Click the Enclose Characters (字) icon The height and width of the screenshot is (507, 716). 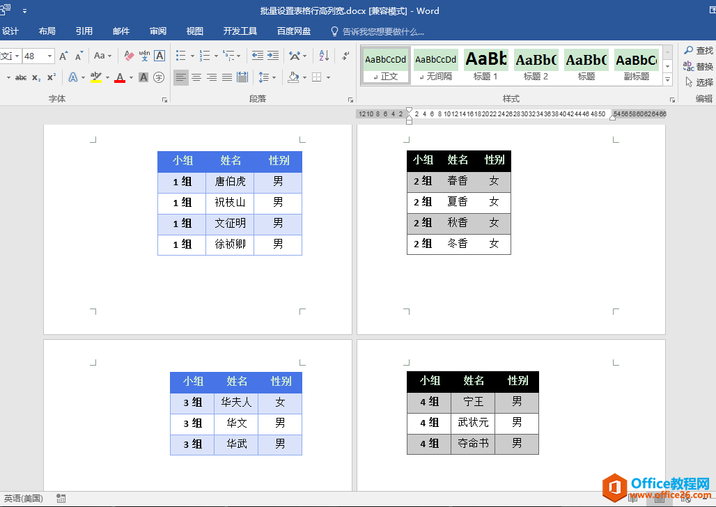(x=159, y=77)
